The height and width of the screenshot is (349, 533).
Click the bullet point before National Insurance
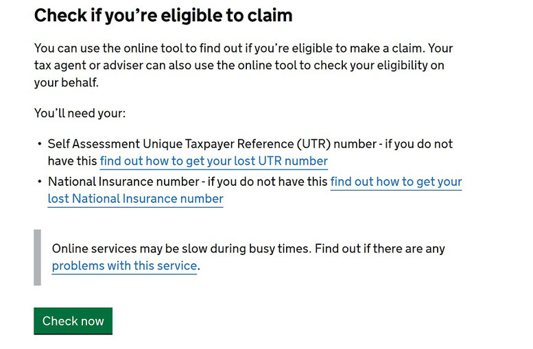(40, 182)
